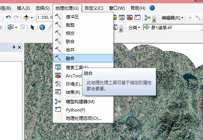Open the 编辑器(R) dropdown
This screenshot has width=203, height=140.
tap(172, 18)
